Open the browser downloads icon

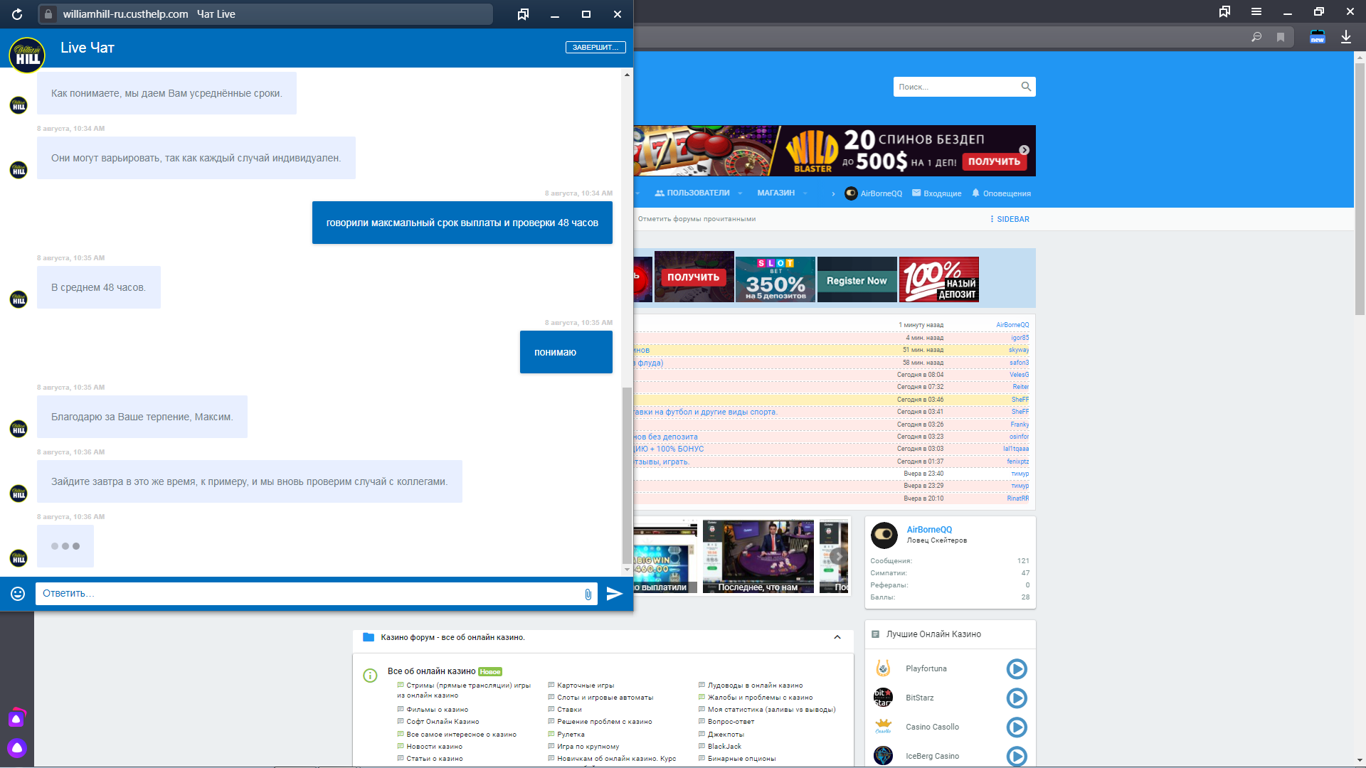1346,37
